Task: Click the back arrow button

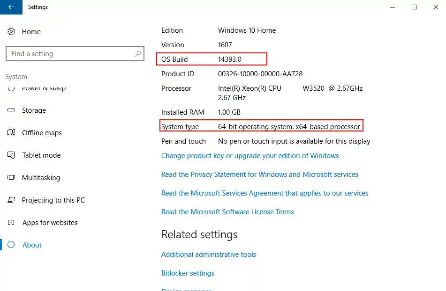Action: click(x=11, y=7)
